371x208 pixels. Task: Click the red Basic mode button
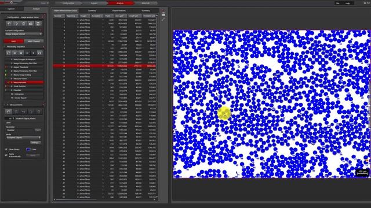(x=14, y=41)
